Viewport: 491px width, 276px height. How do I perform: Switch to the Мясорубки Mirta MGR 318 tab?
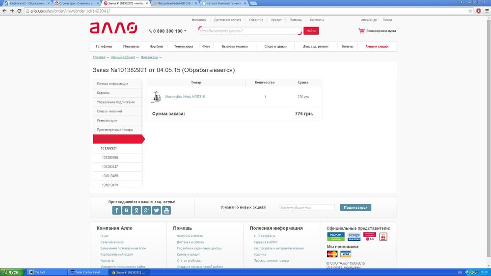(x=175, y=3)
